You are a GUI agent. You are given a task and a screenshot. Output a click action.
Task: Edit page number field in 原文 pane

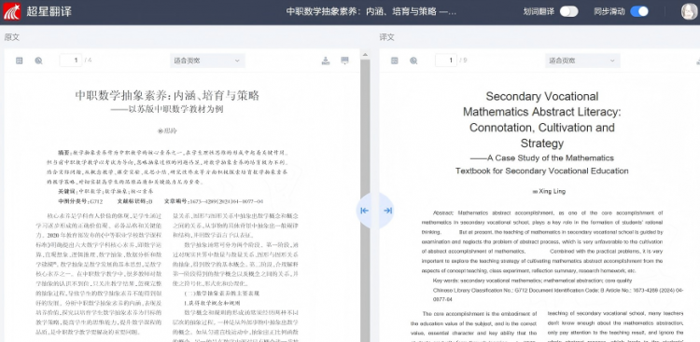tap(71, 61)
